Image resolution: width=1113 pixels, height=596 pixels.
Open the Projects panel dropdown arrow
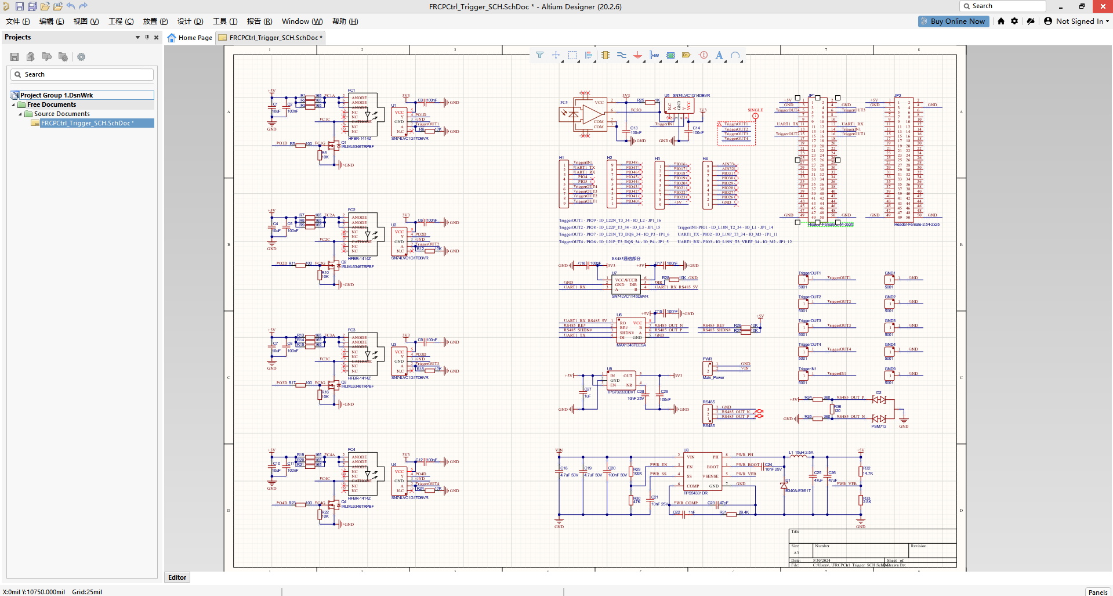pyautogui.click(x=137, y=37)
